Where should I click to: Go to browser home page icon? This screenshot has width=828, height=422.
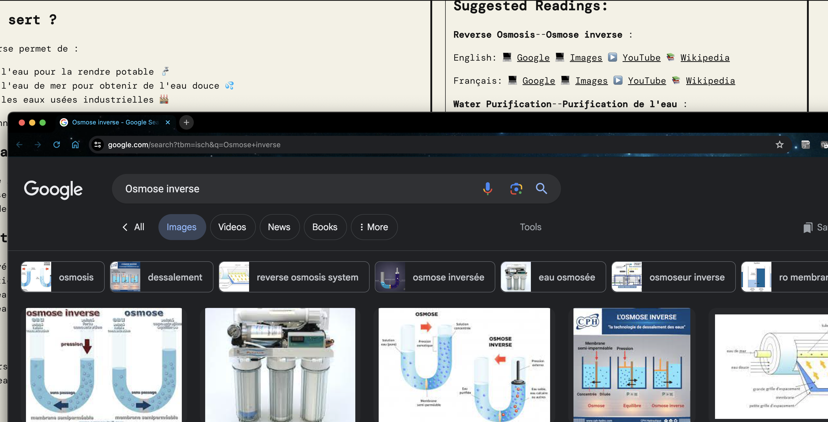point(75,145)
